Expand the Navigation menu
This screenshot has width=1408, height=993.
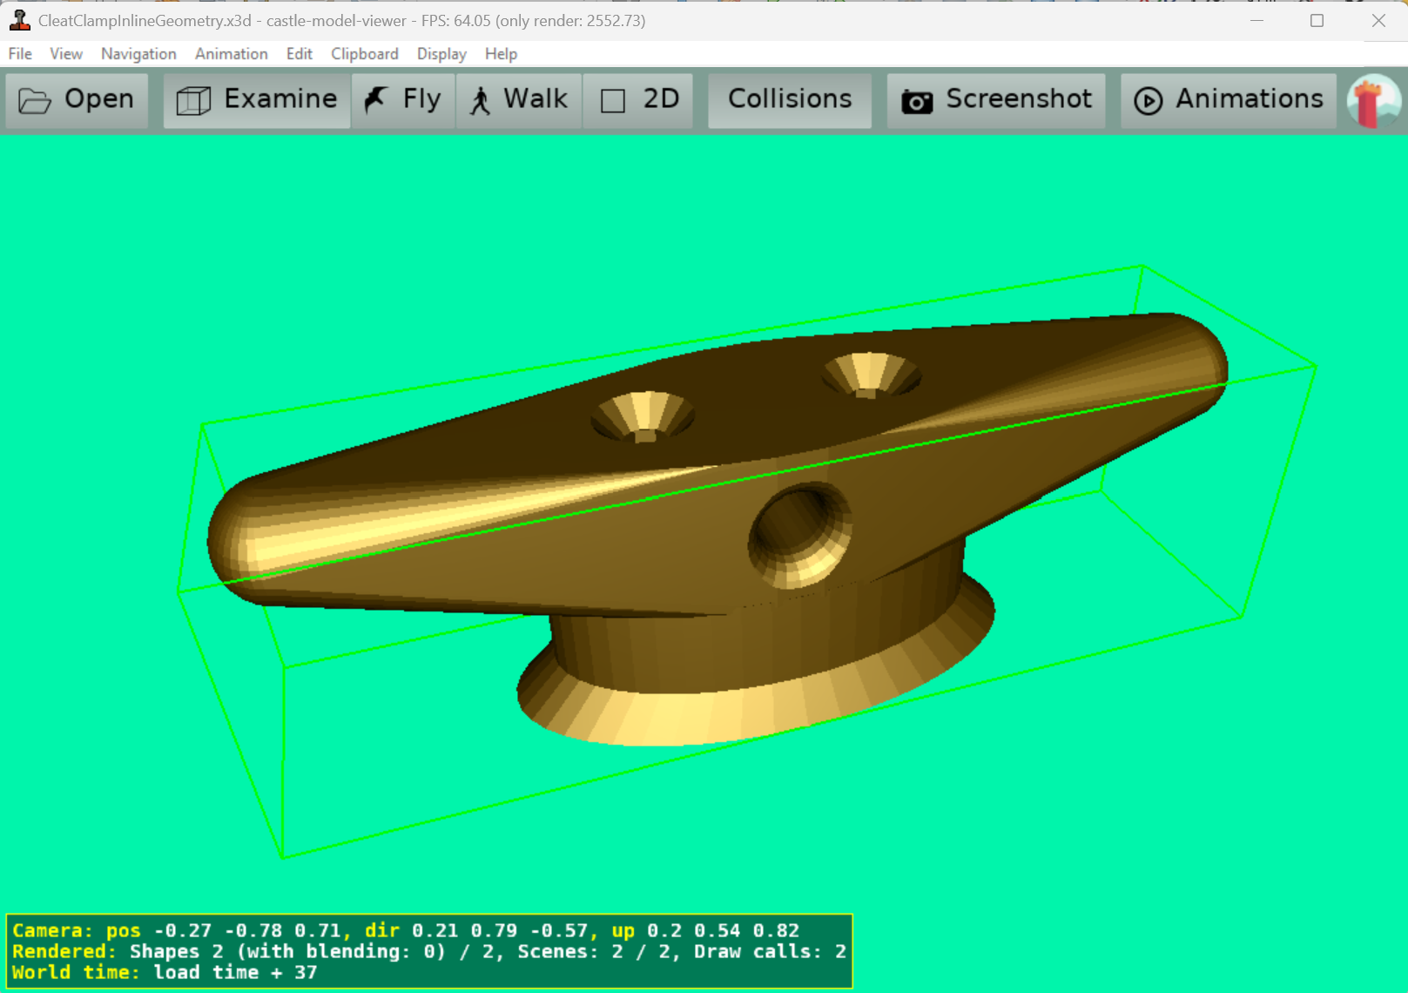(138, 54)
